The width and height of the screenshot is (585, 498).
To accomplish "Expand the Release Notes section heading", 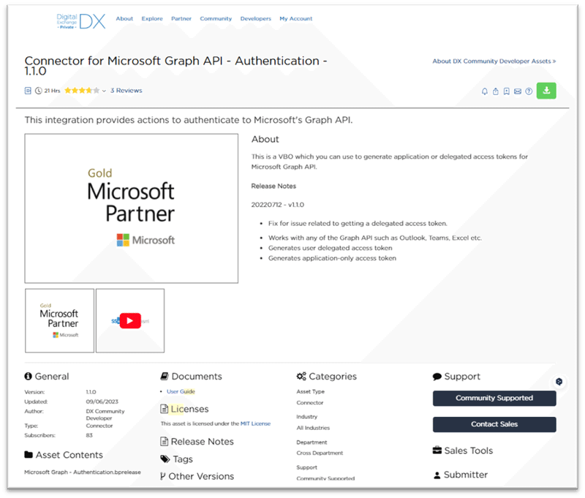I will click(x=203, y=441).
